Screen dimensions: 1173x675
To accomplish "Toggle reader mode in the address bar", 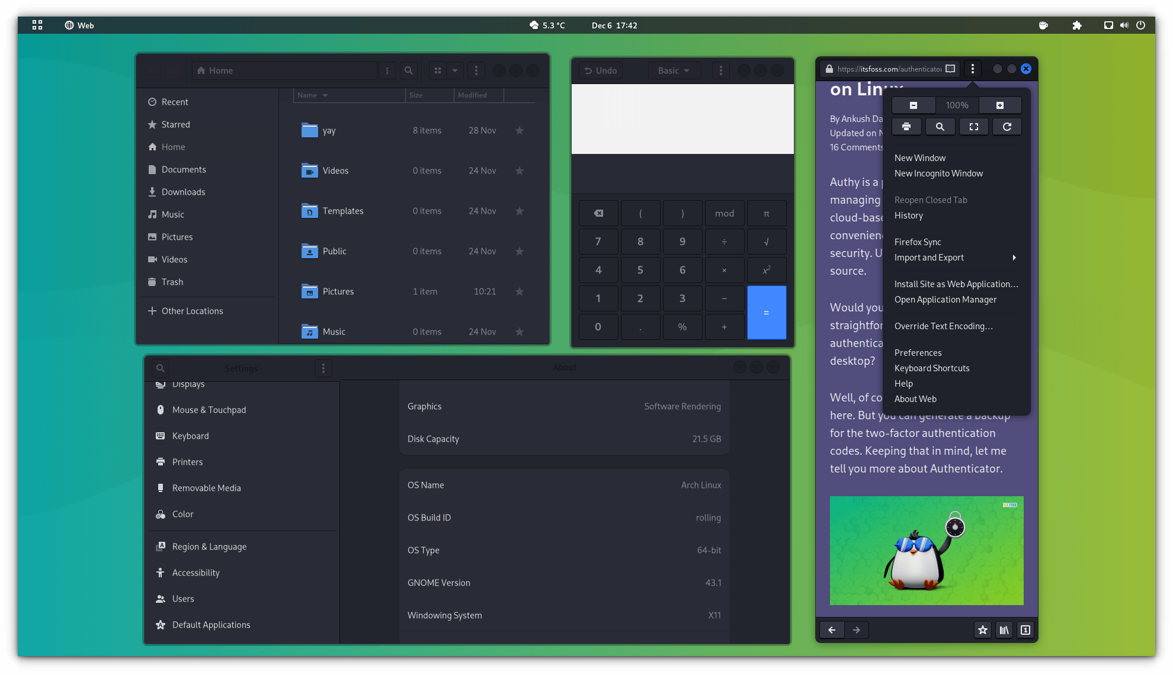I will coord(949,69).
